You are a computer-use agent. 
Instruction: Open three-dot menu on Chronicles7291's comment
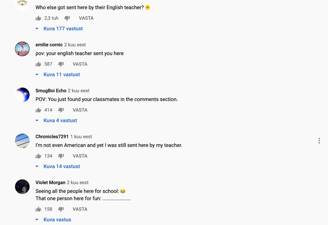(x=319, y=141)
